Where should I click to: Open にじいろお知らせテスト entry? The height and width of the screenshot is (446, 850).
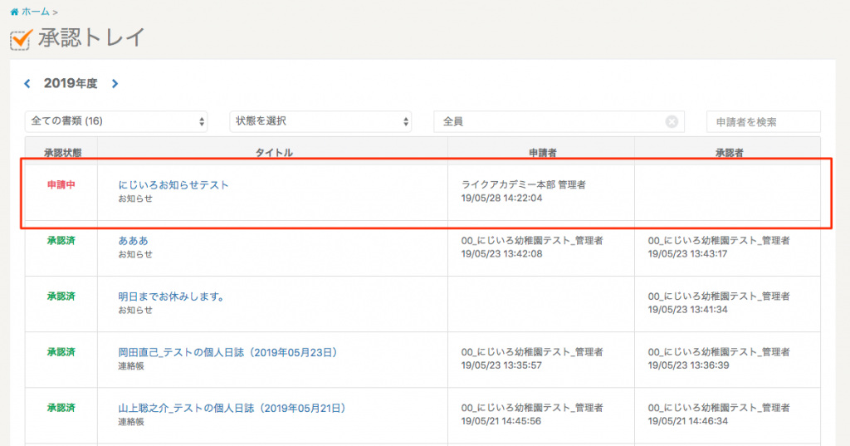[x=173, y=185]
